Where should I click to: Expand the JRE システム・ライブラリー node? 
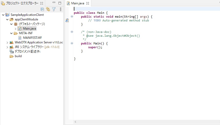(x=7, y=47)
